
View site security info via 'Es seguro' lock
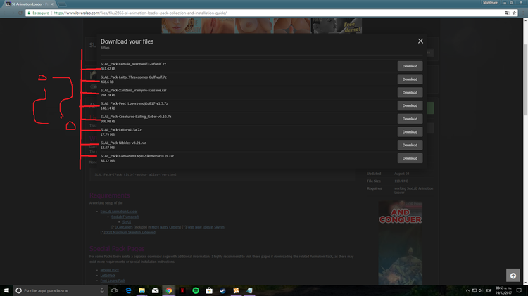39,13
